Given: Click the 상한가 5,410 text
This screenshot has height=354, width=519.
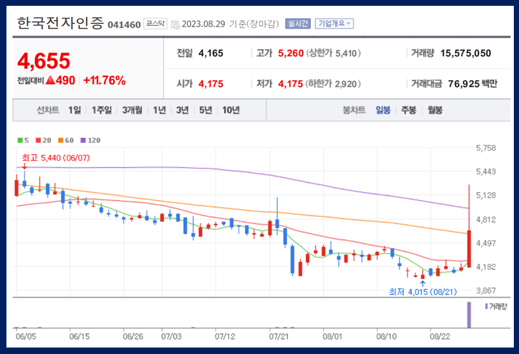Looking at the screenshot, I should click(x=334, y=53).
